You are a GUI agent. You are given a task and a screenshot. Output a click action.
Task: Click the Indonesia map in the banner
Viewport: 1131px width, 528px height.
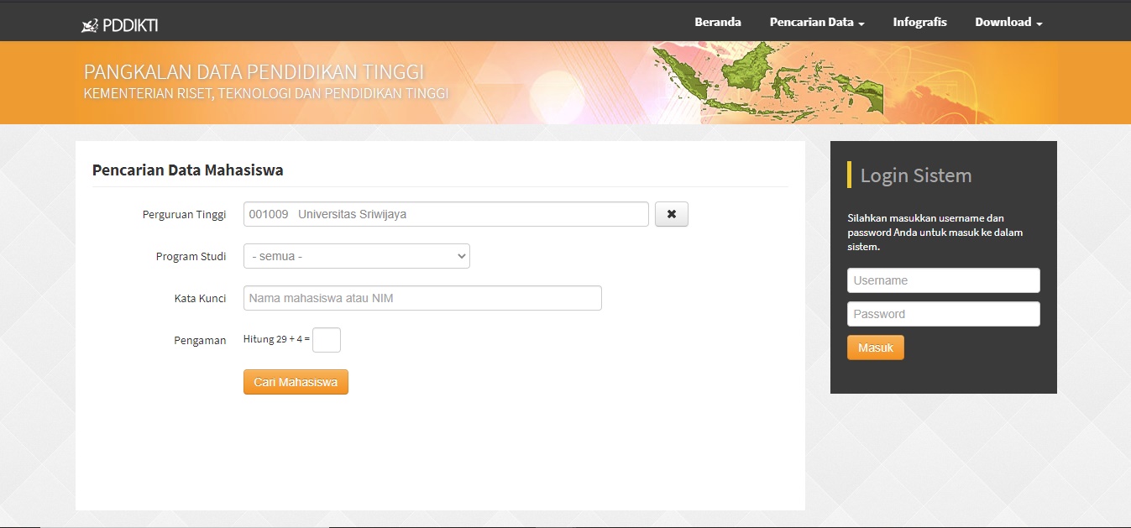click(x=768, y=81)
